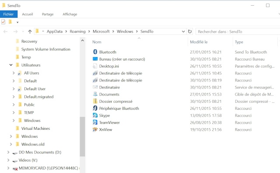The image size is (280, 173).
Task: Select the Default folder in tree
Action: pos(30,81)
